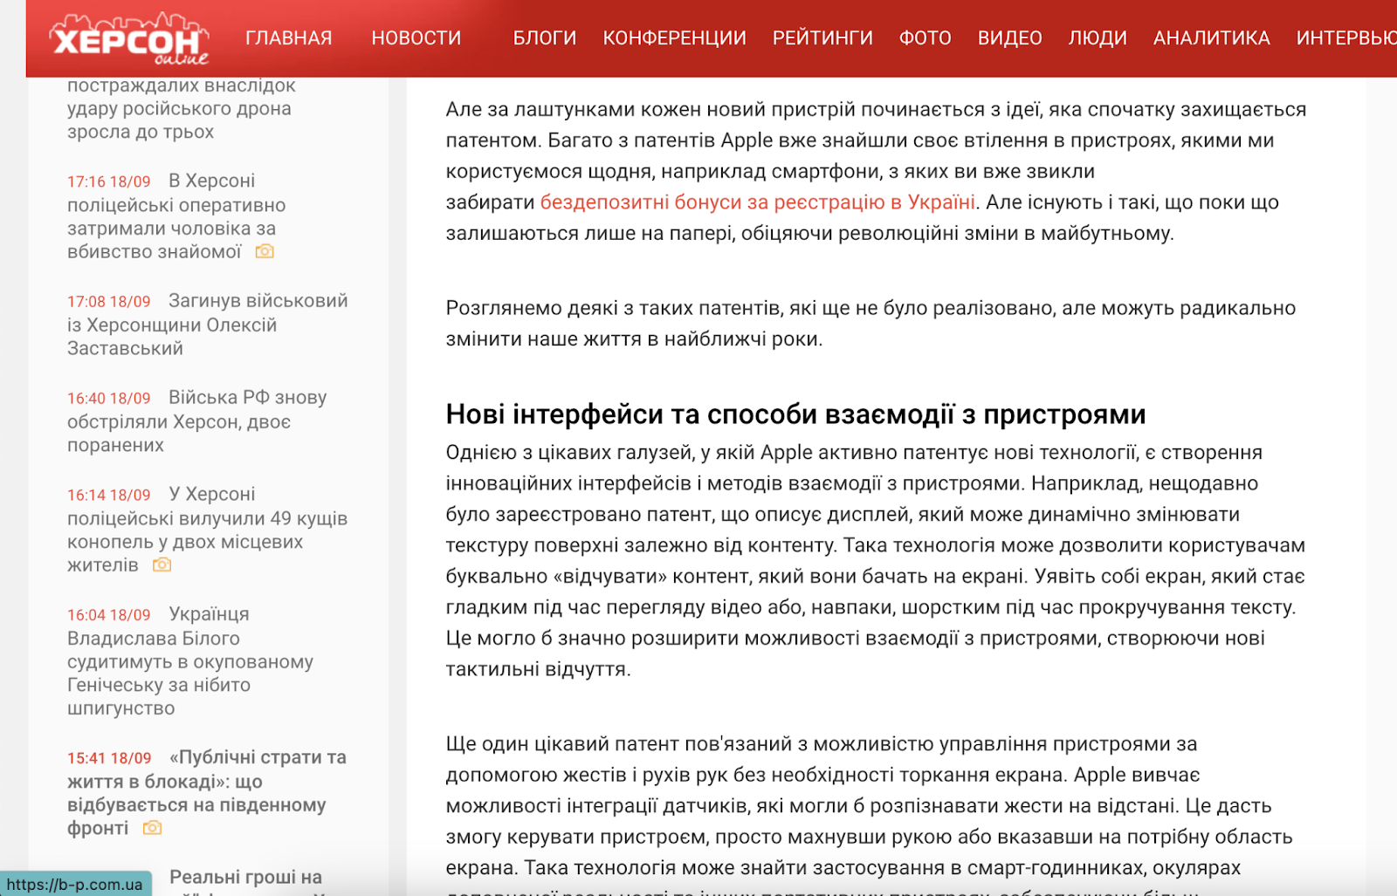Image resolution: width=1397 pixels, height=896 pixels.
Task: Open news 'Війська РФ знову обстріляли Херсон'
Action: 197,421
